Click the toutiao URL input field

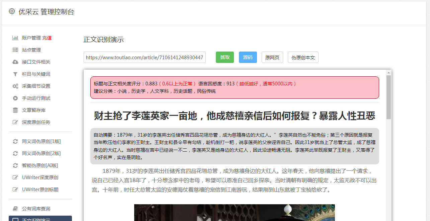pos(145,57)
